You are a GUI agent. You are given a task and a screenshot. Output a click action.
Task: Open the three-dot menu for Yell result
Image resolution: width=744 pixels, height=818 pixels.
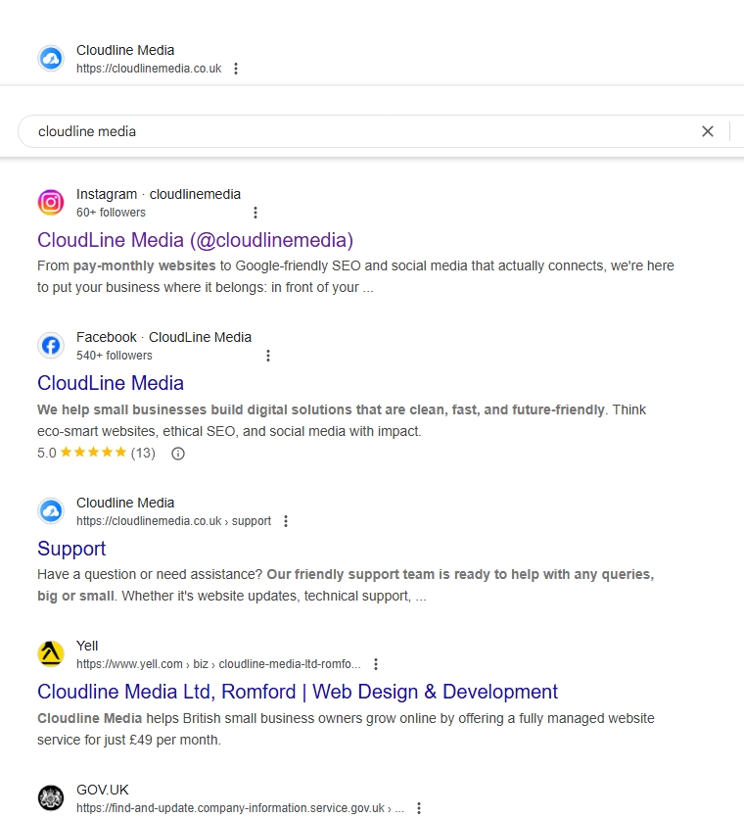376,664
